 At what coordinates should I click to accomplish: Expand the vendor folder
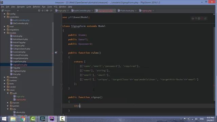(x=4, y=87)
